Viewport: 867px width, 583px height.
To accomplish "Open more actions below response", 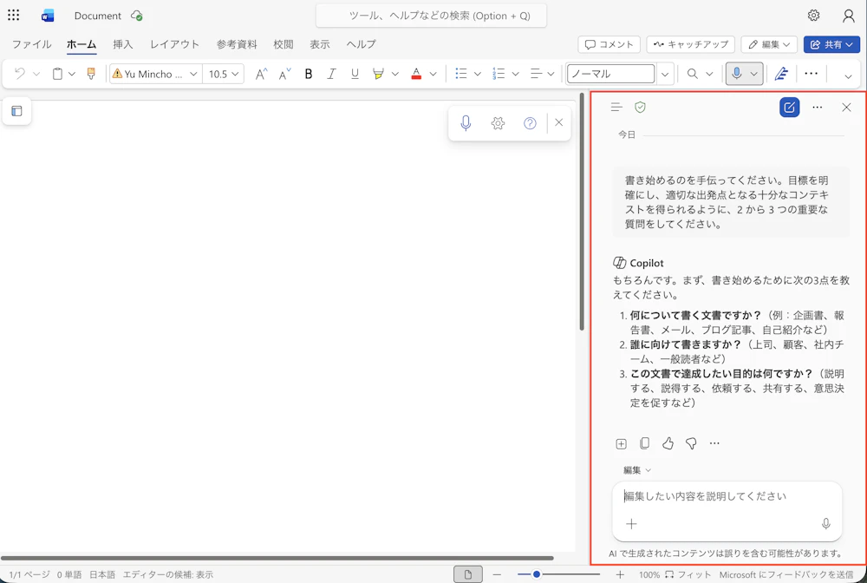I will pos(714,443).
